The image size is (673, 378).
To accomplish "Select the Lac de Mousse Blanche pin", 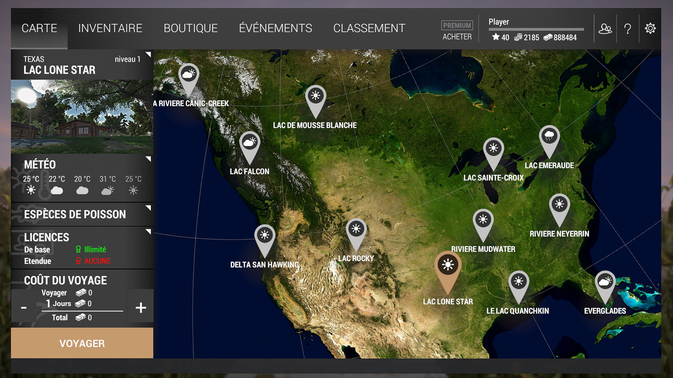I will [315, 101].
